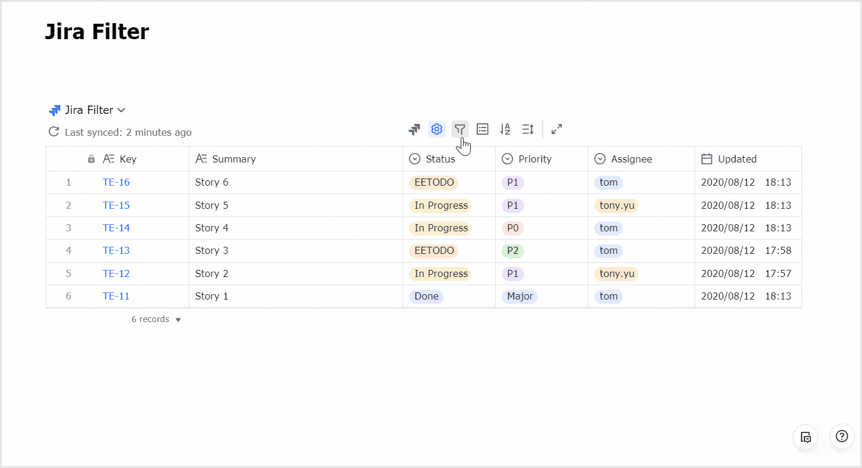This screenshot has width=862, height=468.
Task: Open issue TE-16 link
Action: 116,182
